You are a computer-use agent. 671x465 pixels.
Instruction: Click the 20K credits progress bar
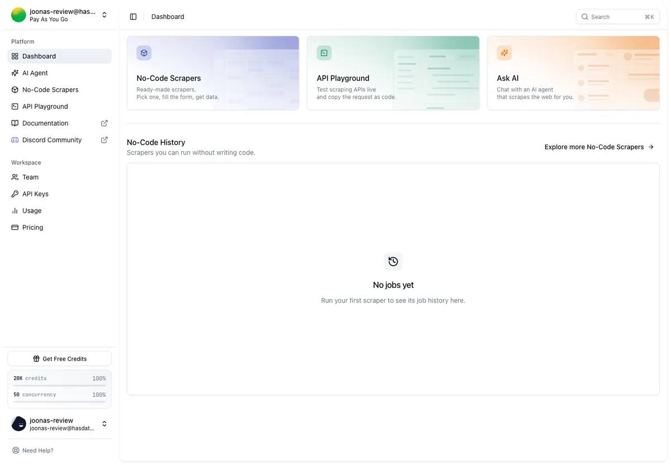[x=59, y=386]
